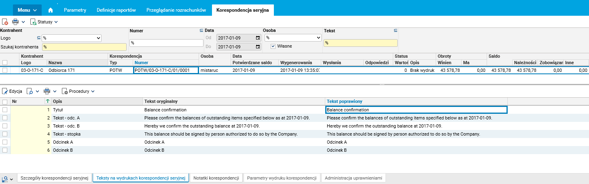Open the Parametry wydruku korespondencji tab
Screen dimensions: 589x184
click(282, 178)
